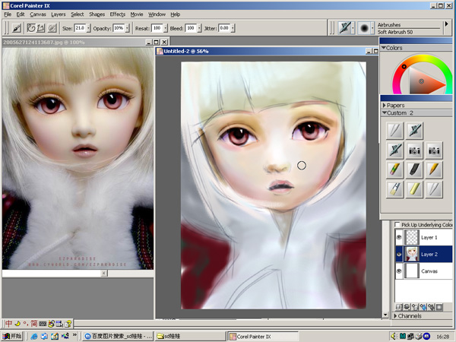Collapse the Colors panel
The height and width of the screenshot is (342, 456).
pyautogui.click(x=384, y=48)
